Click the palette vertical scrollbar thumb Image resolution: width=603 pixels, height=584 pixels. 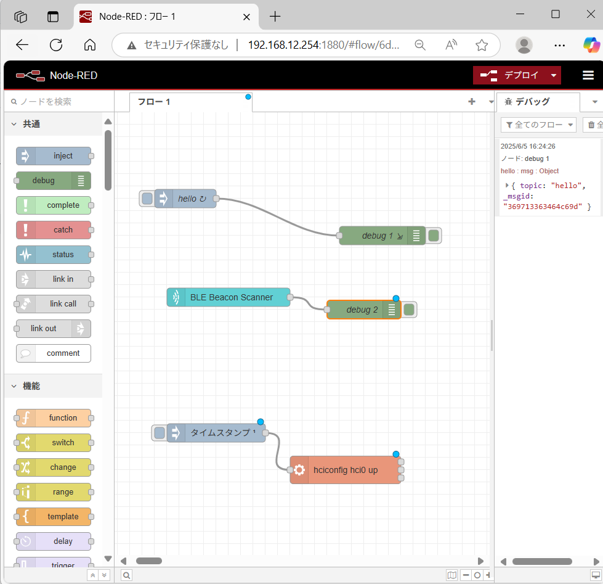(108, 160)
